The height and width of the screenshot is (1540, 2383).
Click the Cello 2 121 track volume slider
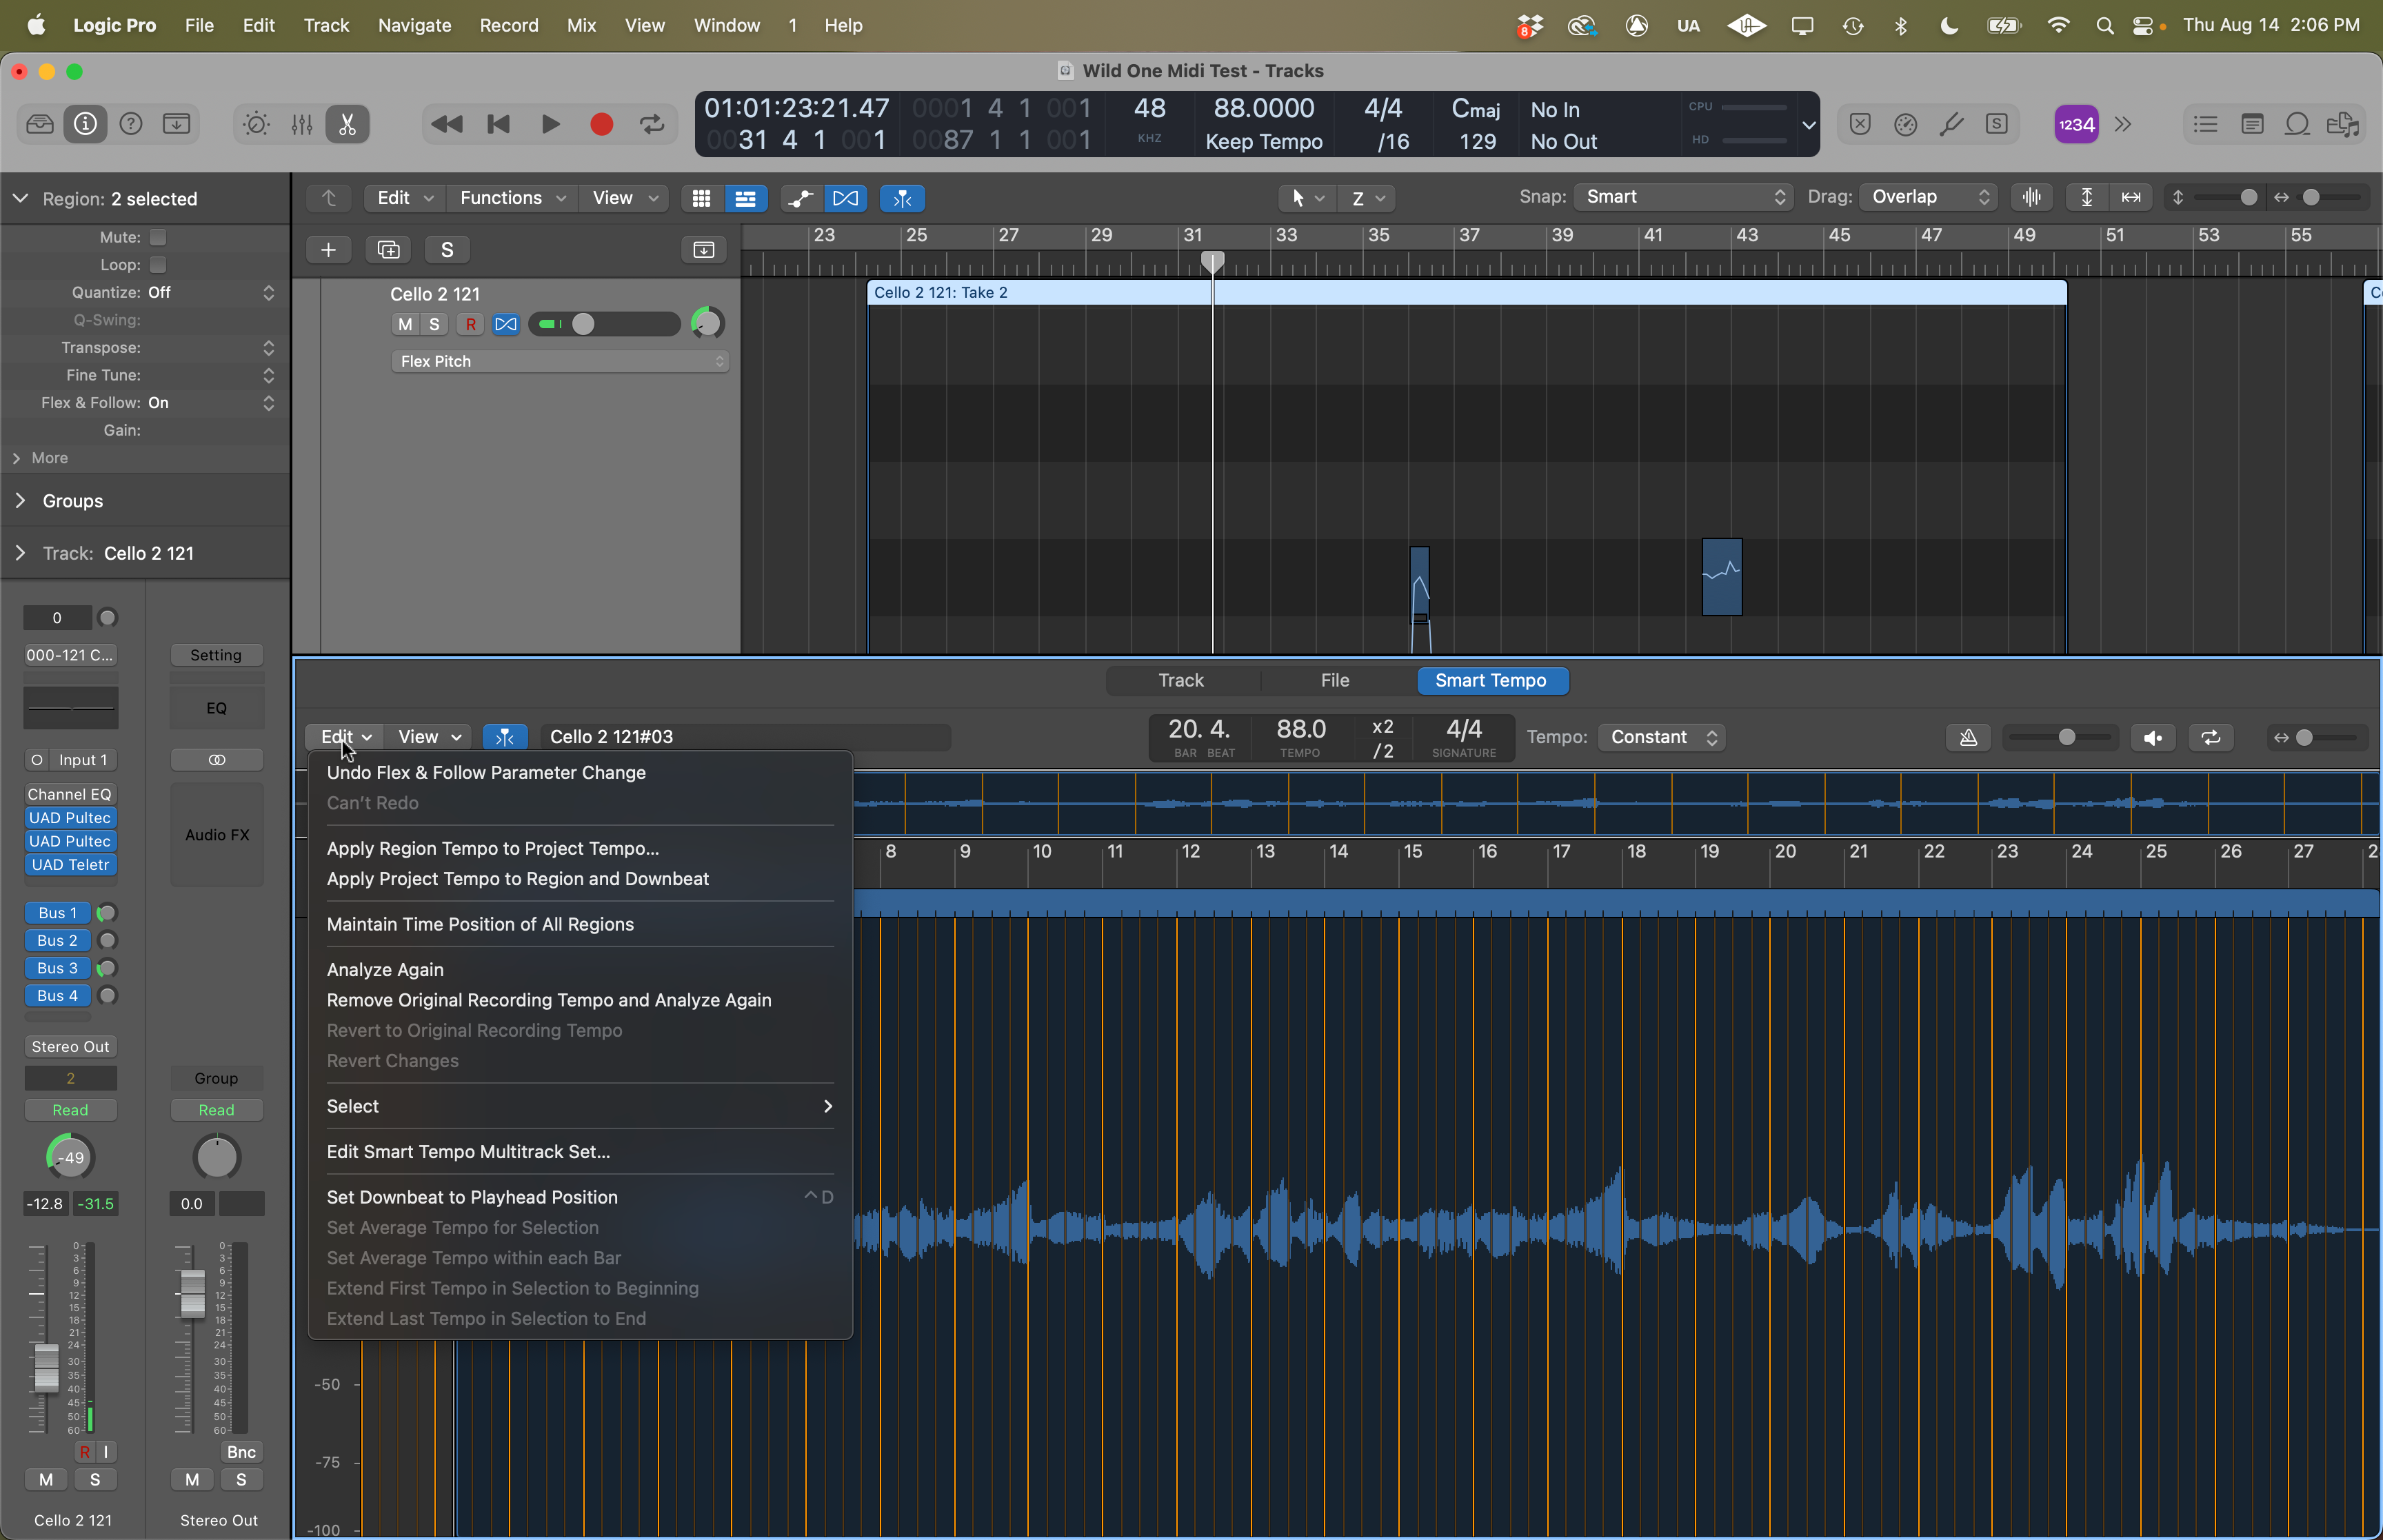click(605, 324)
